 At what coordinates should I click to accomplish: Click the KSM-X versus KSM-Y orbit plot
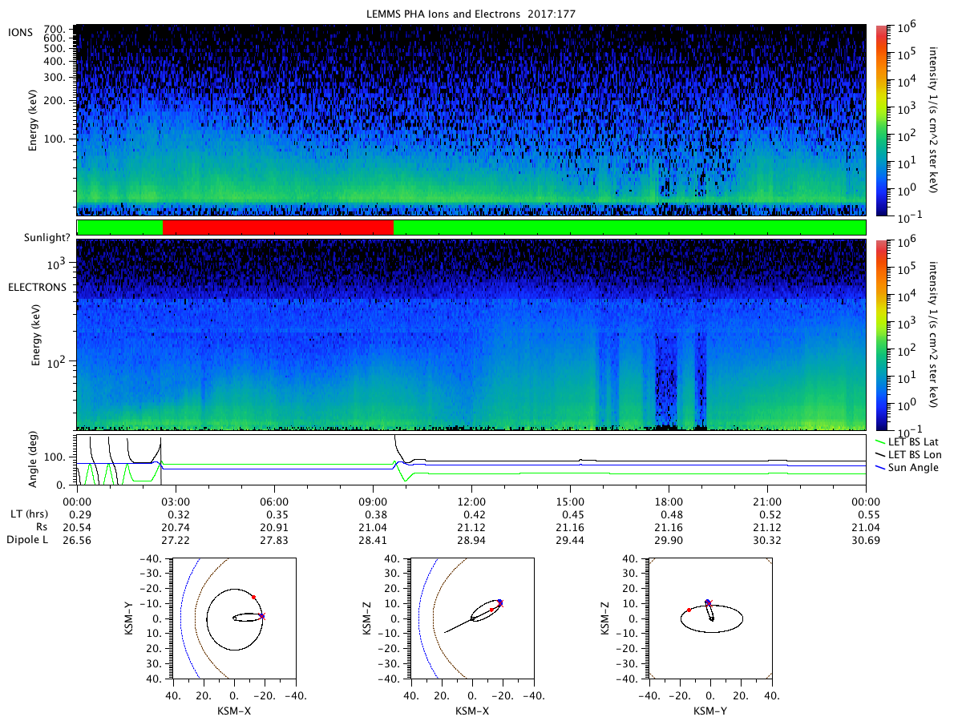[x=234, y=618]
